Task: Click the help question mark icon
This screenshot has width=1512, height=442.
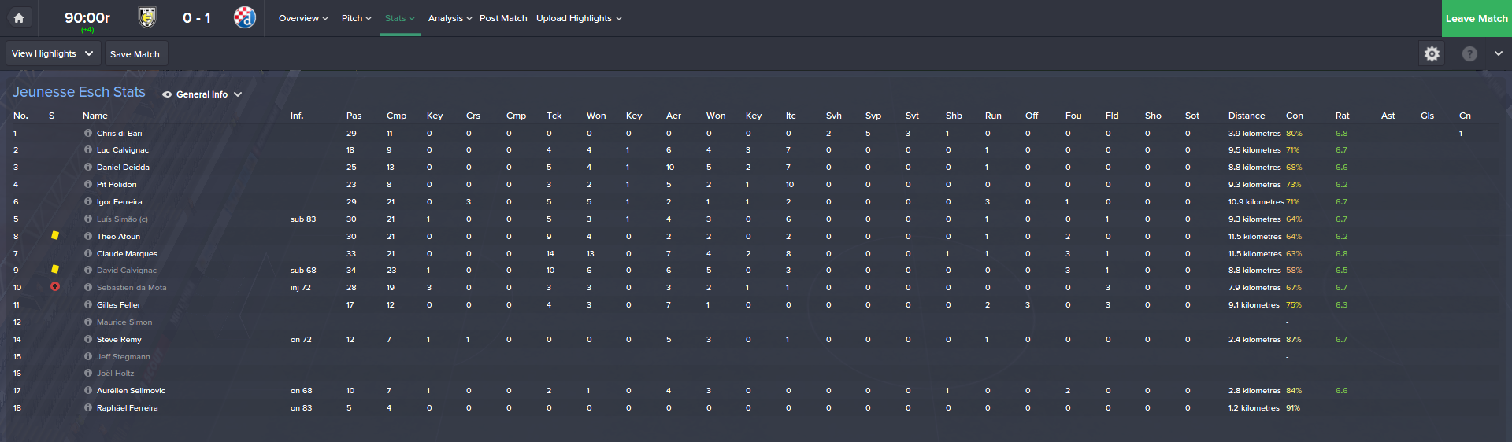Action: tap(1469, 53)
